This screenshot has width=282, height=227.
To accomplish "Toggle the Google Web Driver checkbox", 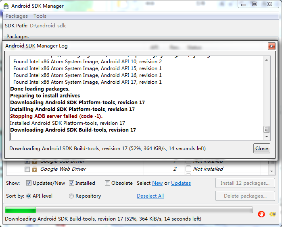I will click(x=27, y=169).
